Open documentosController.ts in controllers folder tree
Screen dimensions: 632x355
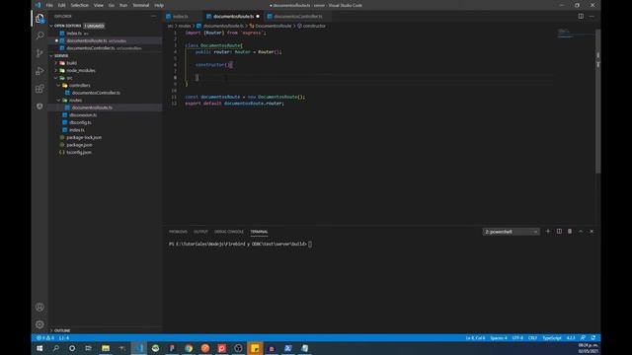click(96, 93)
